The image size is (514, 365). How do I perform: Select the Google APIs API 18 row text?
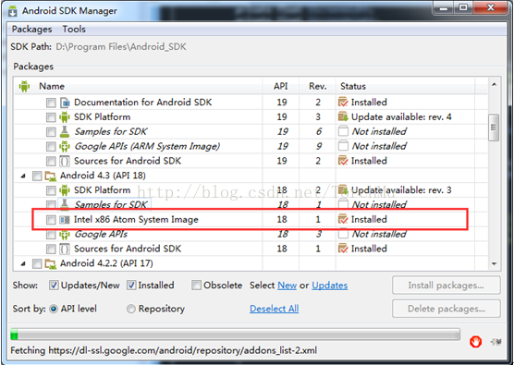click(x=101, y=235)
